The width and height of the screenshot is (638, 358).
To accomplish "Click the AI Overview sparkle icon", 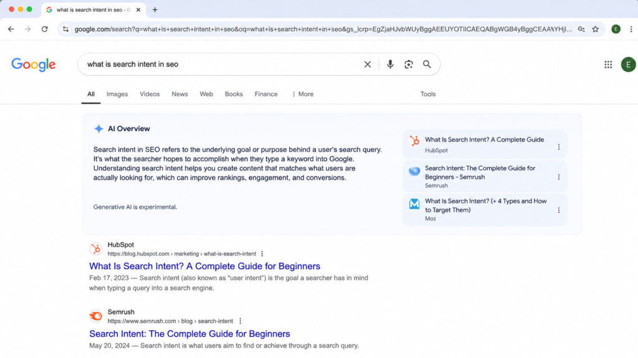I will click(98, 129).
